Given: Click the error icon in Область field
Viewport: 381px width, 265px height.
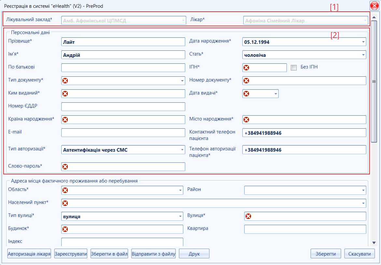Looking at the screenshot, I should (65, 190).
